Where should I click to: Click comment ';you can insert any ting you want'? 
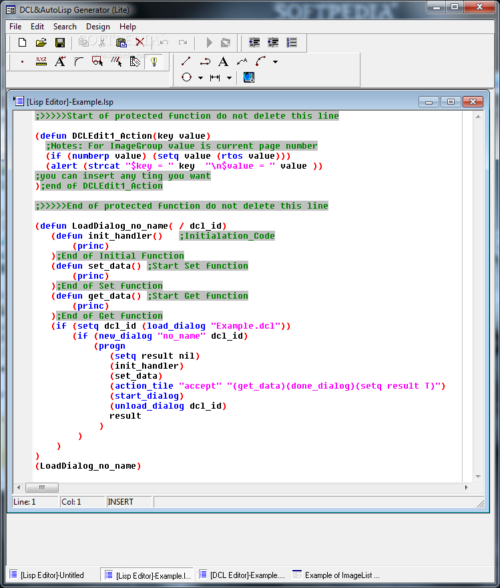(123, 176)
